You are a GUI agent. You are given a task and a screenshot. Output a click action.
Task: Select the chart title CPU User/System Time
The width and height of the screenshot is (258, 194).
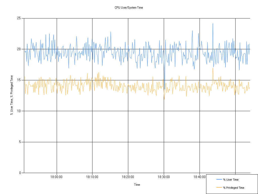pos(129,8)
